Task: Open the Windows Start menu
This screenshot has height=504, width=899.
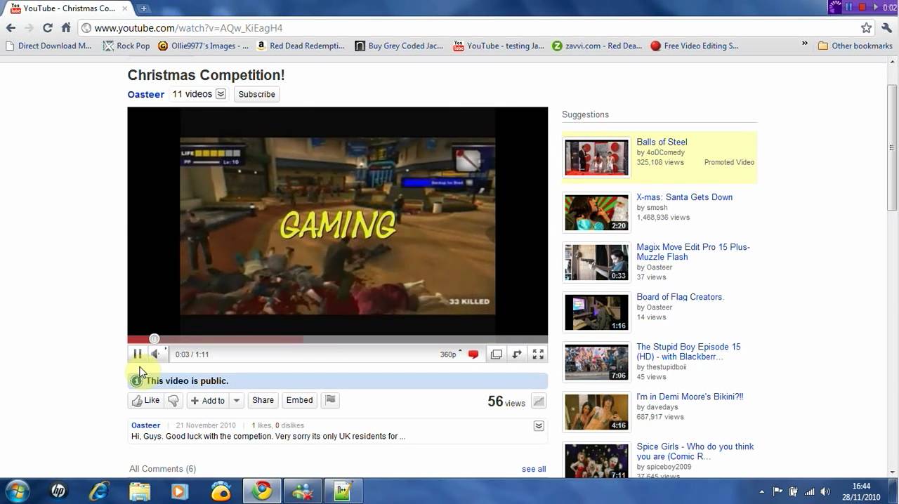Action: pos(17,491)
